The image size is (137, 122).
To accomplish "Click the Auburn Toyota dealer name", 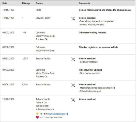I will 43,99.
